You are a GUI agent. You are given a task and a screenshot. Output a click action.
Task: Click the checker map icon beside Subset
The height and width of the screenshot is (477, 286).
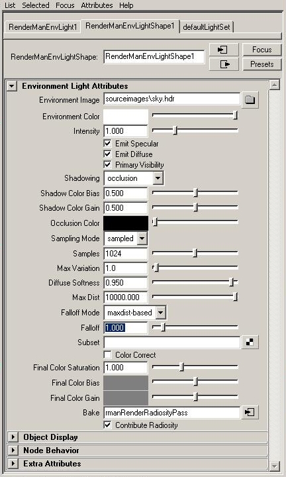coord(250,343)
